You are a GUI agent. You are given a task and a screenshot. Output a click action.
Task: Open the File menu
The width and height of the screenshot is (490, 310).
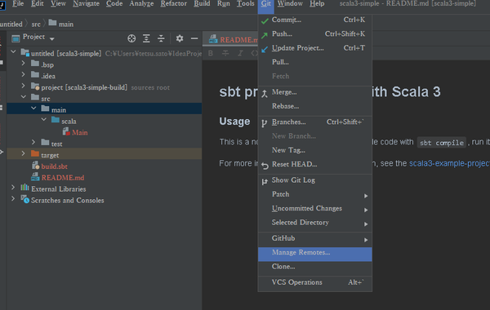coord(18,4)
